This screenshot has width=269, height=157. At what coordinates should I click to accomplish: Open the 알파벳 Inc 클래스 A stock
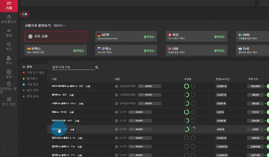pos(61,147)
